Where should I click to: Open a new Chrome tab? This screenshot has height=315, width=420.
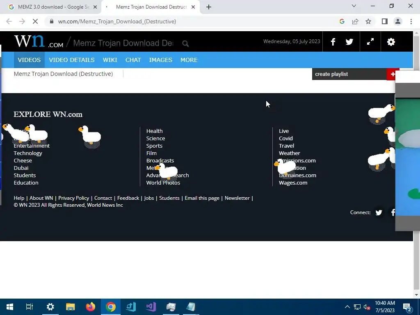(209, 7)
